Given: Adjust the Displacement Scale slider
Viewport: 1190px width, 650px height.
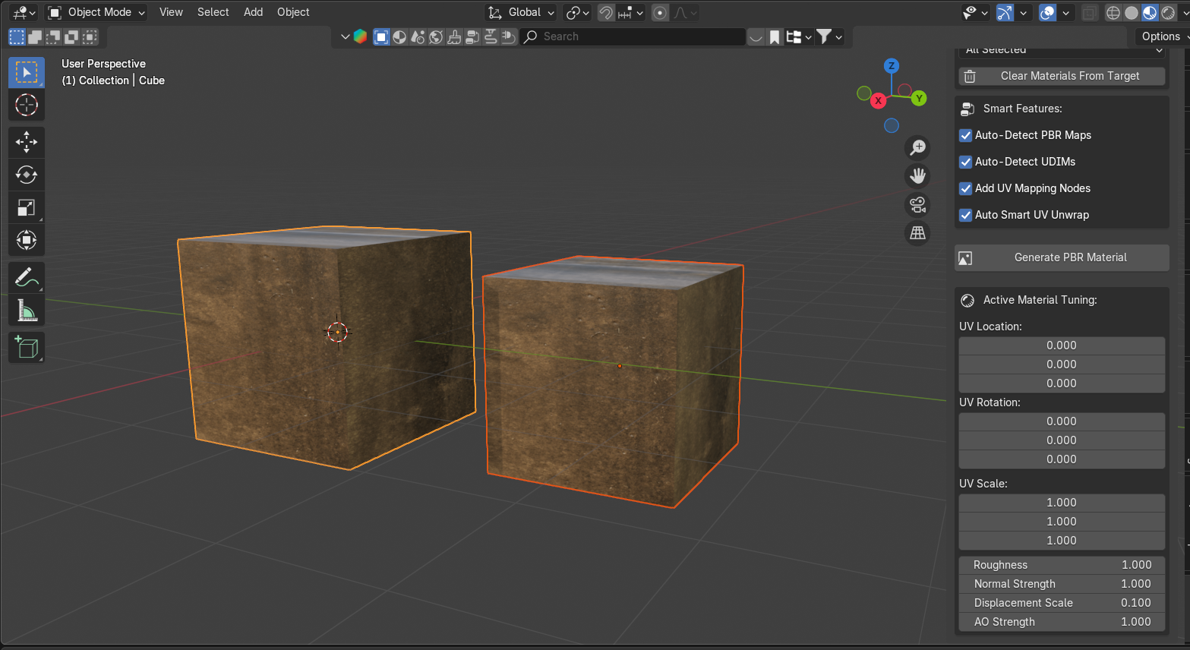Looking at the screenshot, I should [1062, 603].
